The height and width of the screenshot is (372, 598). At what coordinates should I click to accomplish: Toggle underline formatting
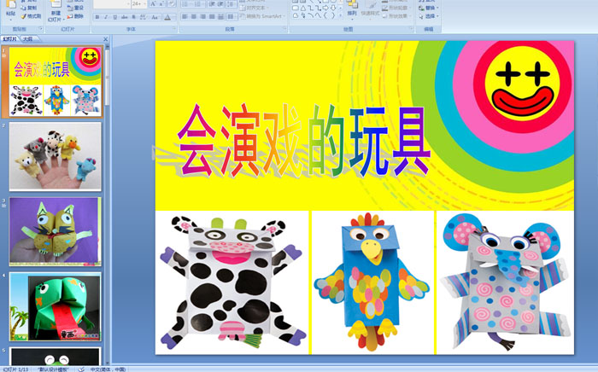[x=115, y=17]
